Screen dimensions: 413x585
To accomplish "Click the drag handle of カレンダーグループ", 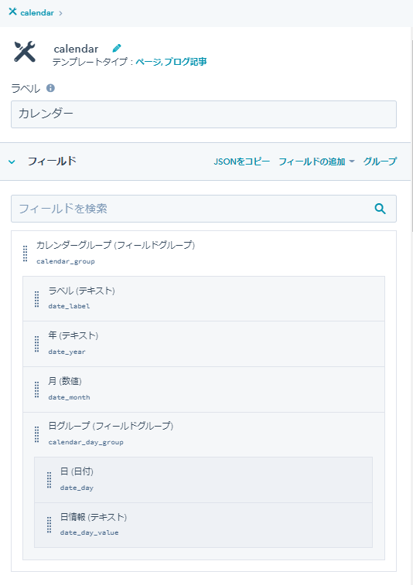I will pos(25,253).
